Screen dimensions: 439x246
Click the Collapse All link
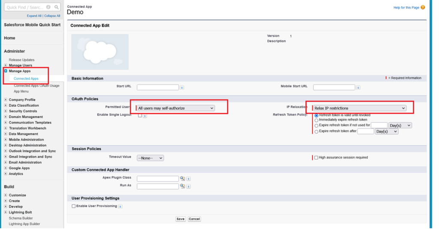coord(52,16)
